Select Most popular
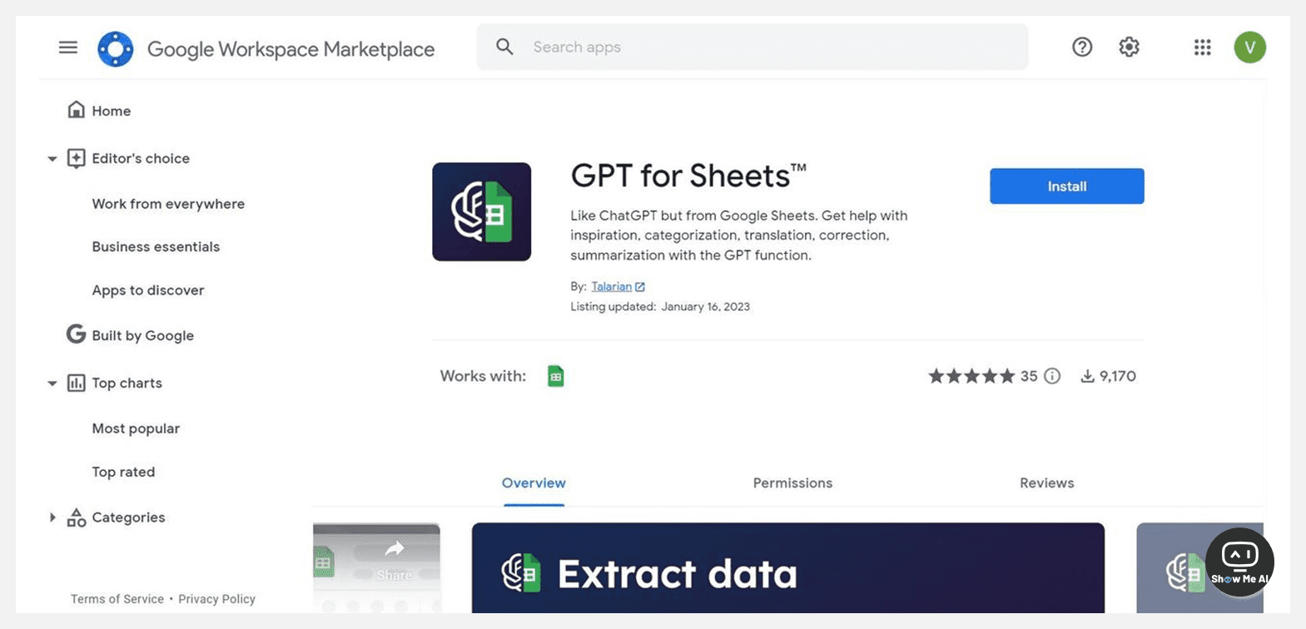Image resolution: width=1306 pixels, height=629 pixels. coord(136,428)
